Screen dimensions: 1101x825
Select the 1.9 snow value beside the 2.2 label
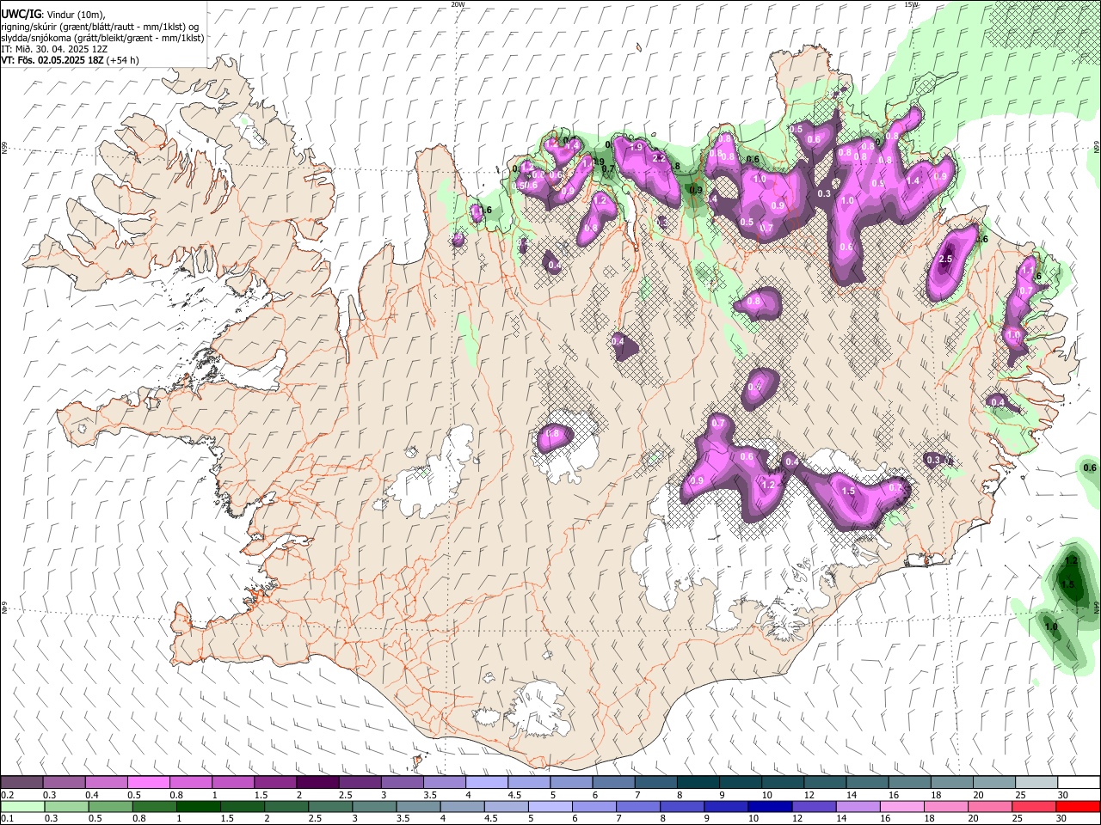[x=637, y=148]
